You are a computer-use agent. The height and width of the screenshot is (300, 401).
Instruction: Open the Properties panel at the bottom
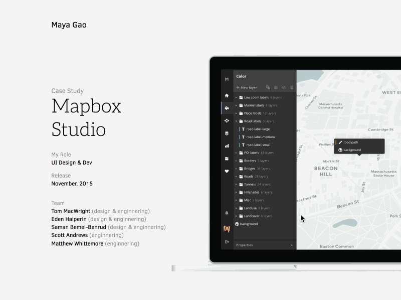[x=245, y=244]
